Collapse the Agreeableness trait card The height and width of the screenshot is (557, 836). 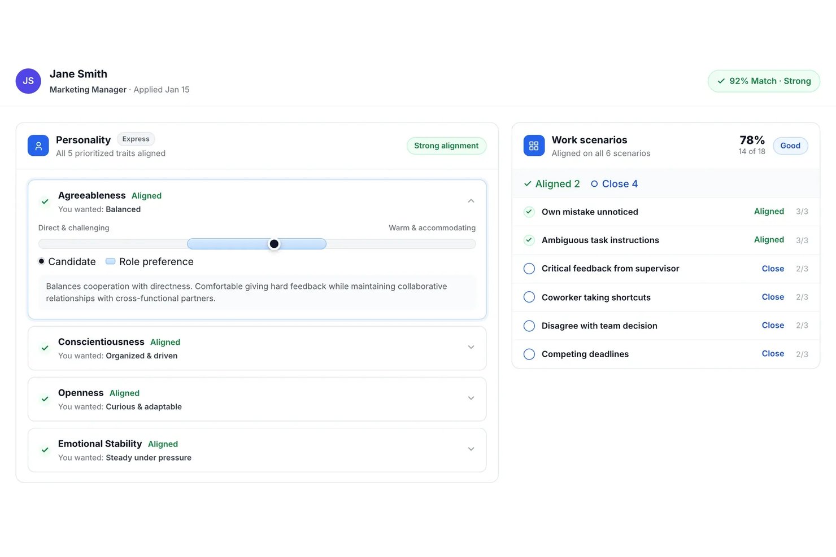pyautogui.click(x=471, y=201)
